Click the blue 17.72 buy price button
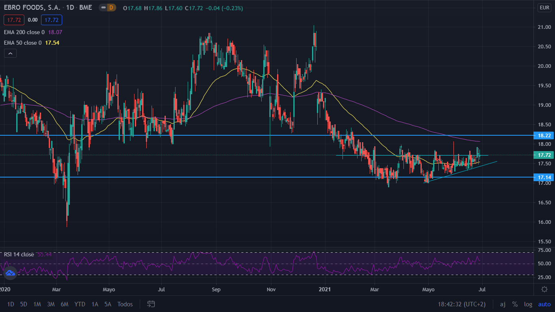 point(51,19)
